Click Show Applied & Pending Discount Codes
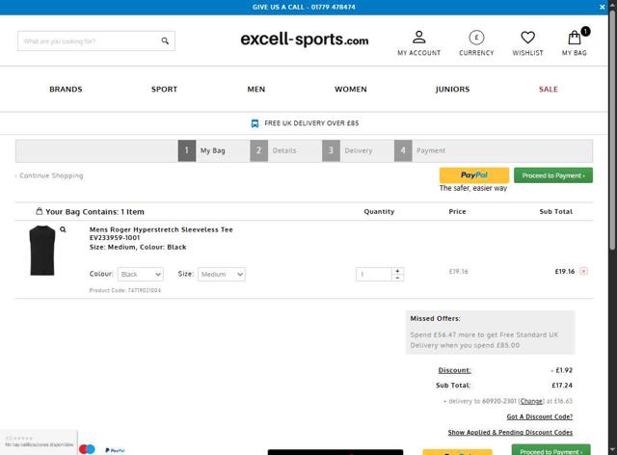This screenshot has height=455, width=617. [510, 432]
